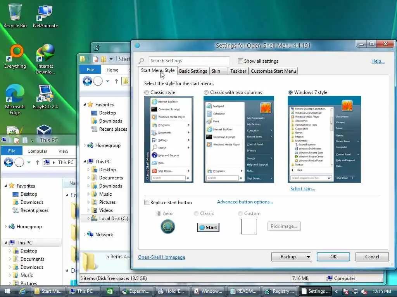397x297 pixels.
Task: Click the up arrow in This PC window
Action: [x=38, y=162]
